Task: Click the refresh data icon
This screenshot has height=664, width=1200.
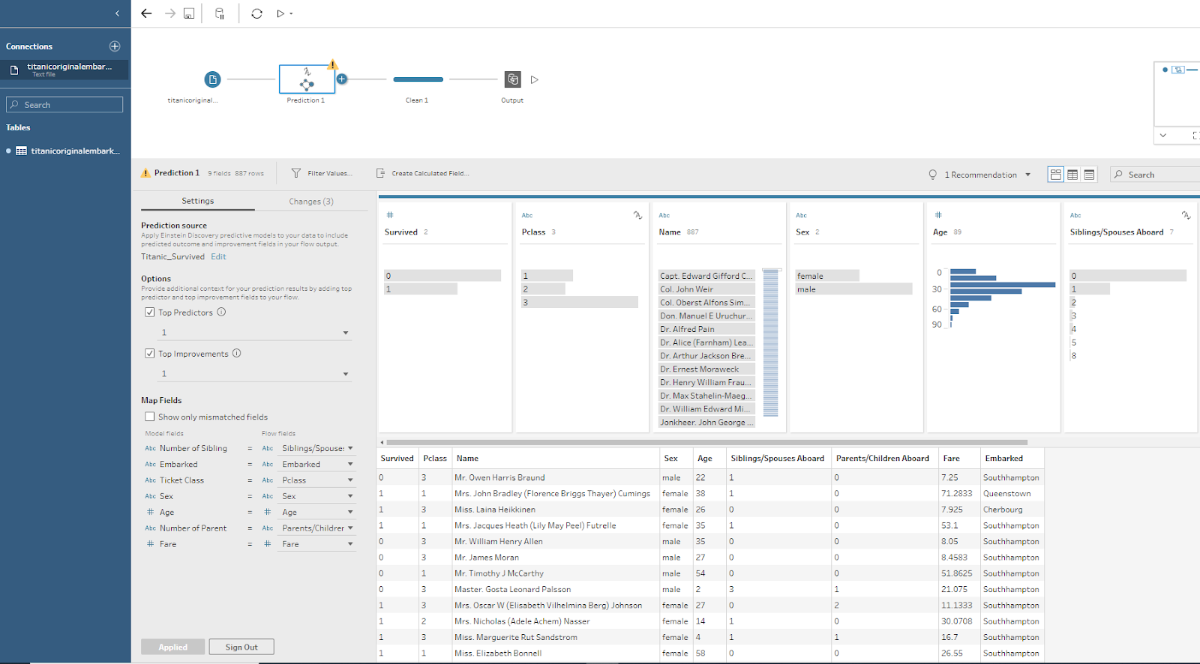Action: (x=256, y=13)
